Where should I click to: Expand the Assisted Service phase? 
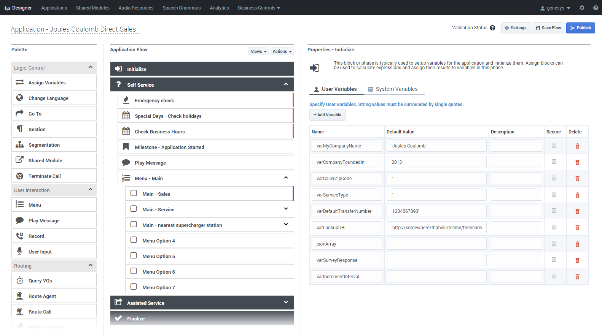pos(286,303)
